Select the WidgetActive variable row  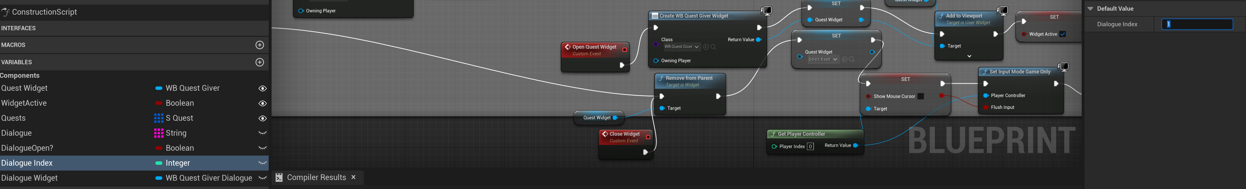coord(134,103)
